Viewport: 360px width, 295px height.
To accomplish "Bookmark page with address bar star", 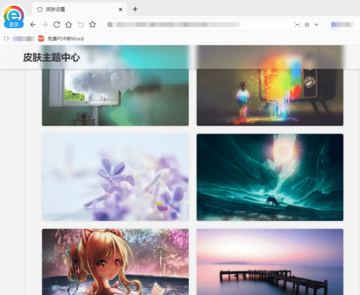I will [307, 24].
